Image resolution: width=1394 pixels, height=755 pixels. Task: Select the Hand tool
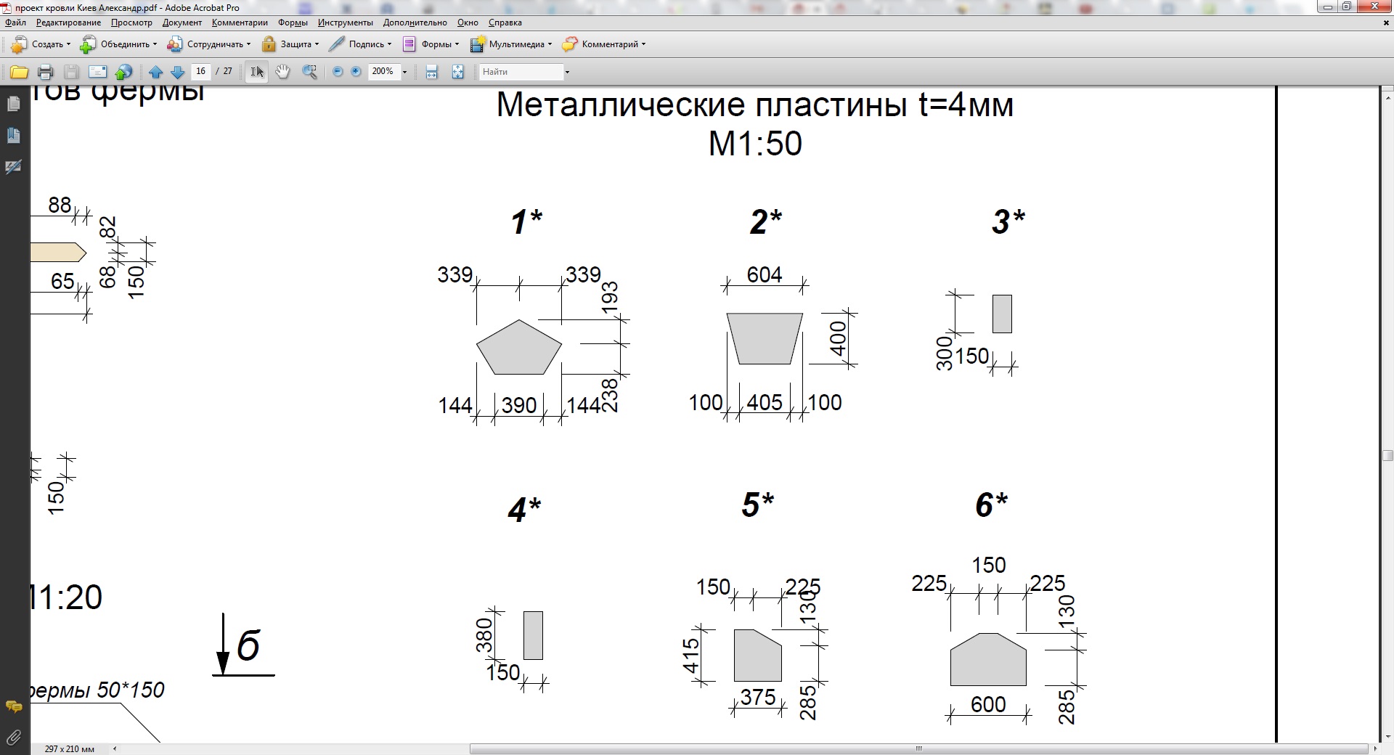[x=283, y=72]
